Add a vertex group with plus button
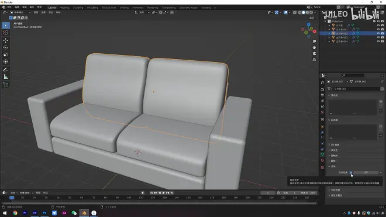386x217 pixels. tap(381, 101)
